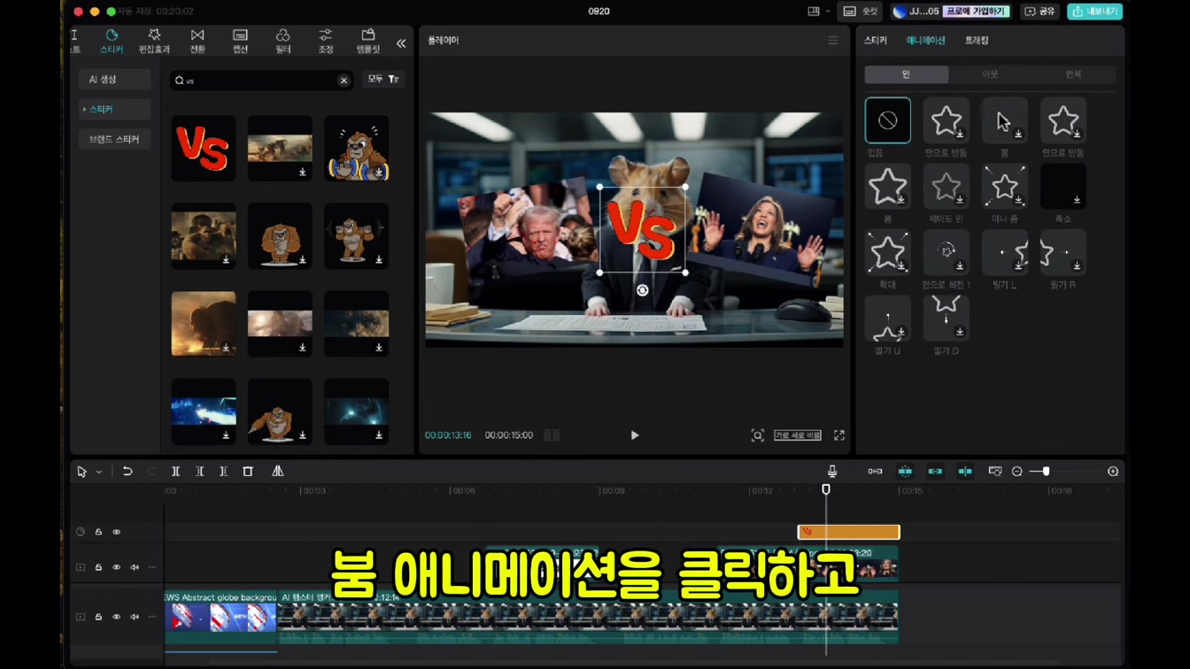Switch to the 트래킹 inspector tab
The width and height of the screenshot is (1190, 669).
tap(977, 41)
